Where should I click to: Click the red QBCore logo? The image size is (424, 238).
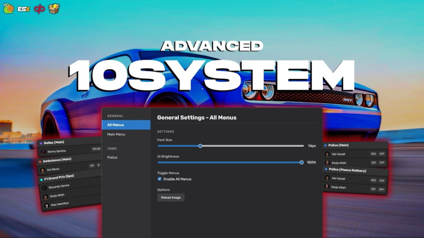pyautogui.click(x=39, y=9)
